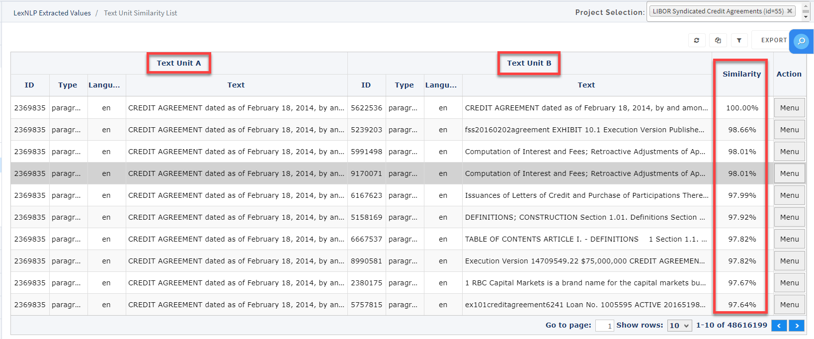
Task: Select Text Unit B ID 5757815 cell
Action: coord(366,305)
